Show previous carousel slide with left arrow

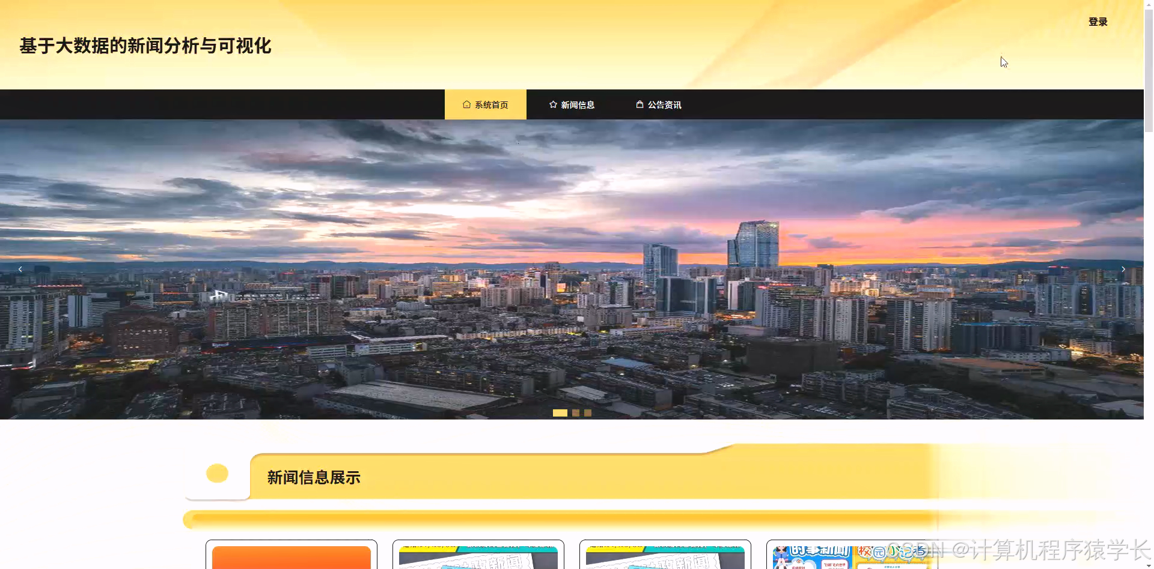pyautogui.click(x=20, y=269)
